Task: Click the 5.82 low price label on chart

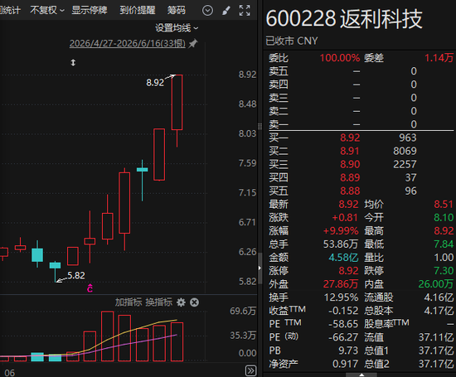Action: [76, 275]
